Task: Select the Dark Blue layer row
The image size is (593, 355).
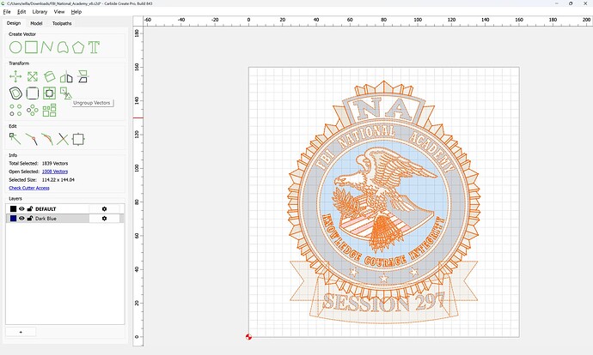Action: pos(65,219)
